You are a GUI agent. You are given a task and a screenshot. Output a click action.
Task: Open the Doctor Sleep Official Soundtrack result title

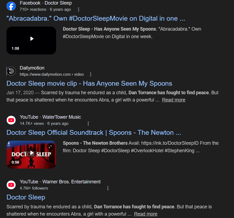pos(94,133)
